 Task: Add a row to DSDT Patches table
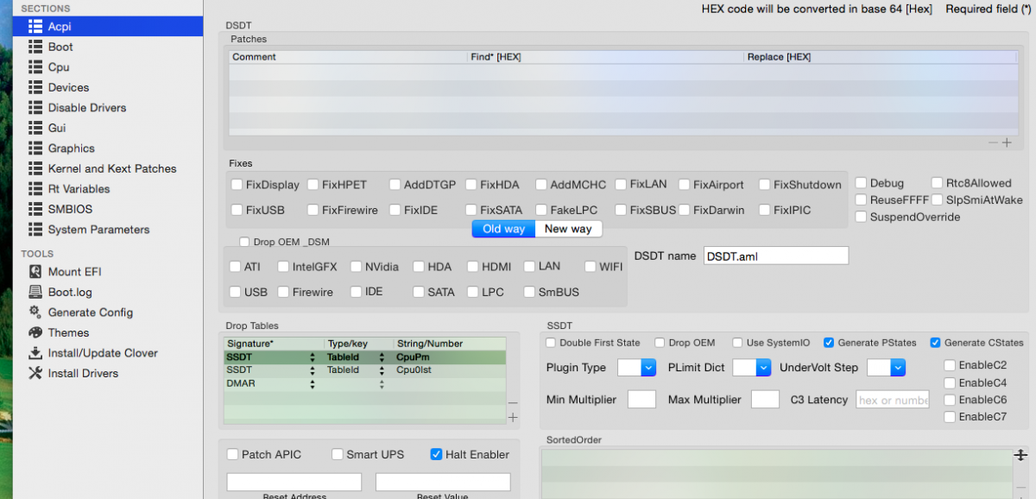(x=1007, y=142)
